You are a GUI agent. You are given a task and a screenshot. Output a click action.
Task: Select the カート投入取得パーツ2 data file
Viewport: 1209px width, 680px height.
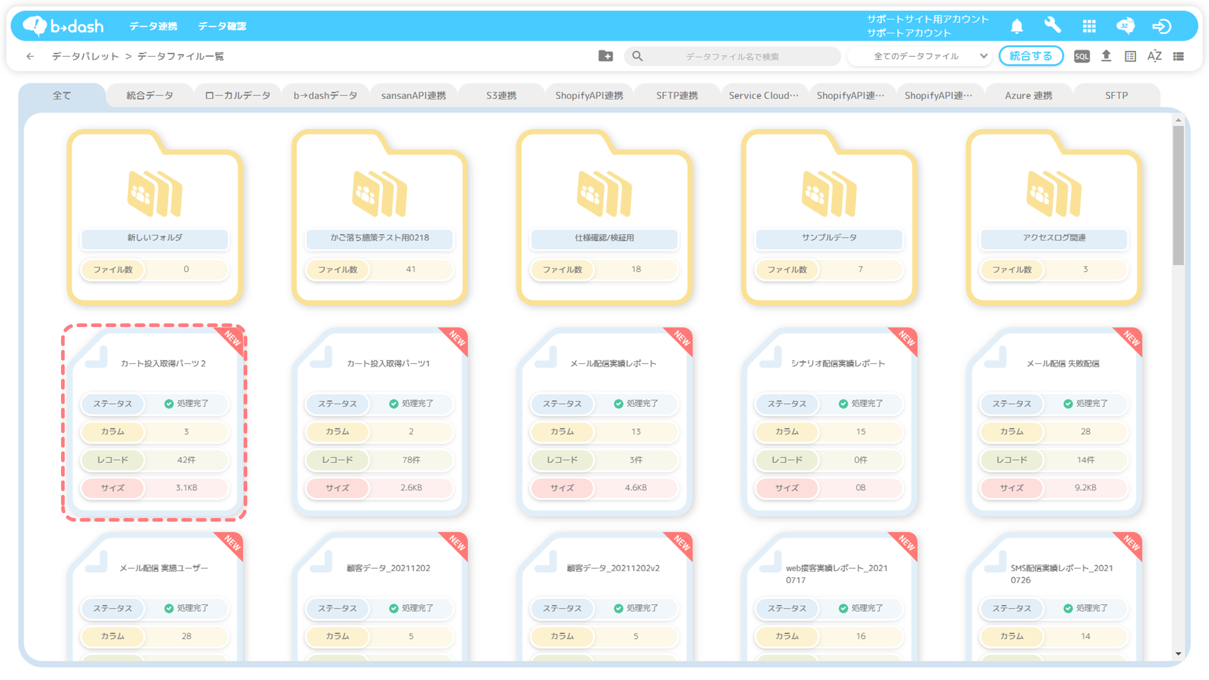[155, 422]
